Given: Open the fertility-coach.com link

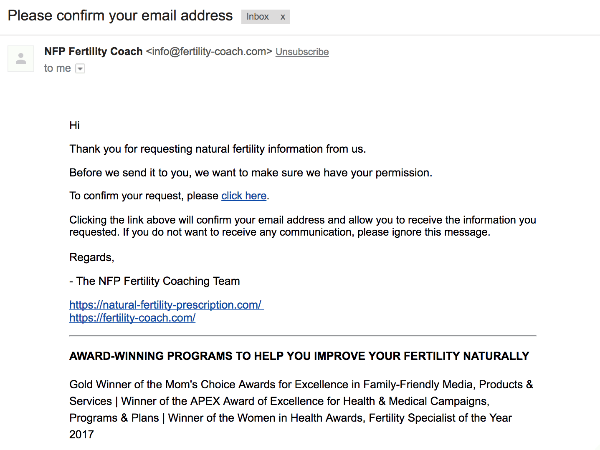Looking at the screenshot, I should (132, 318).
